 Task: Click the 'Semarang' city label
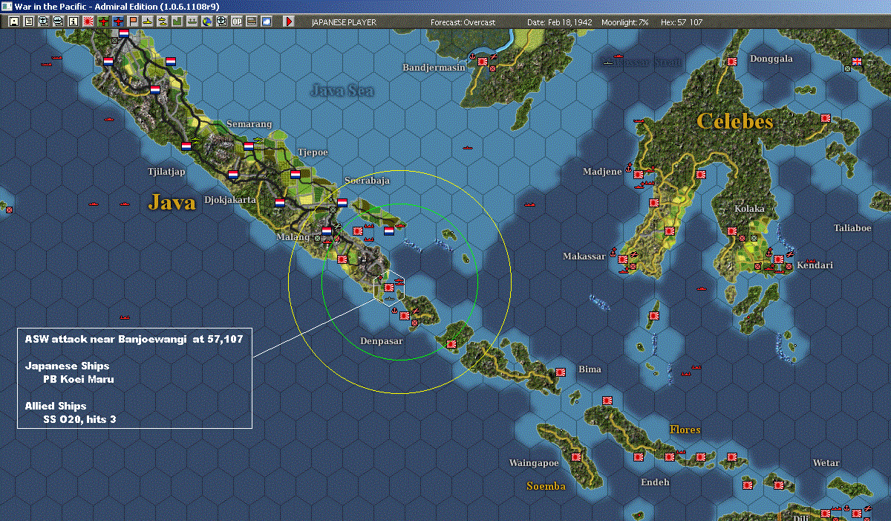pos(249,124)
